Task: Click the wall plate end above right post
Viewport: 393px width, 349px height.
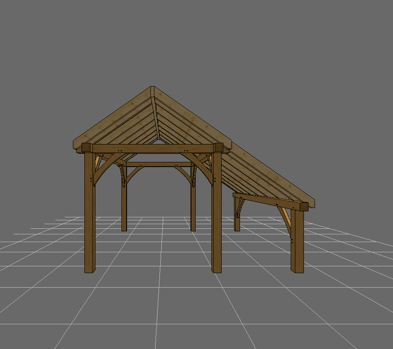Action: point(219,147)
